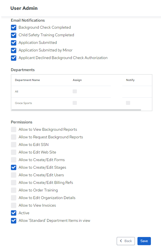Enable Allow to Request Background Reports

(14, 137)
